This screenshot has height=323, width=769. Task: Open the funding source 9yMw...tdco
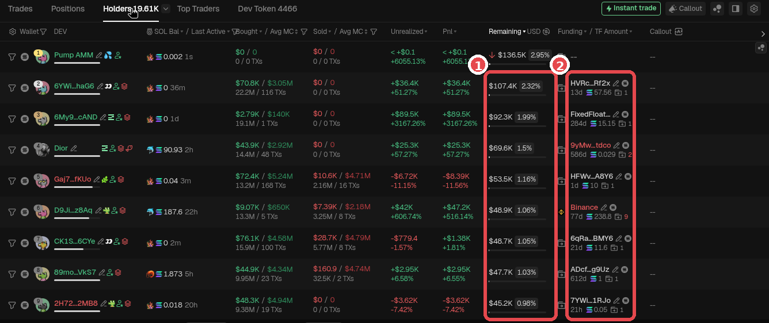(591, 145)
